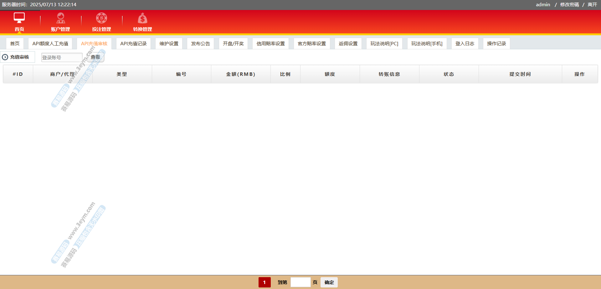Image resolution: width=601 pixels, height=289 pixels.
Task: View the 登入日志 tab
Action: pyautogui.click(x=465, y=44)
